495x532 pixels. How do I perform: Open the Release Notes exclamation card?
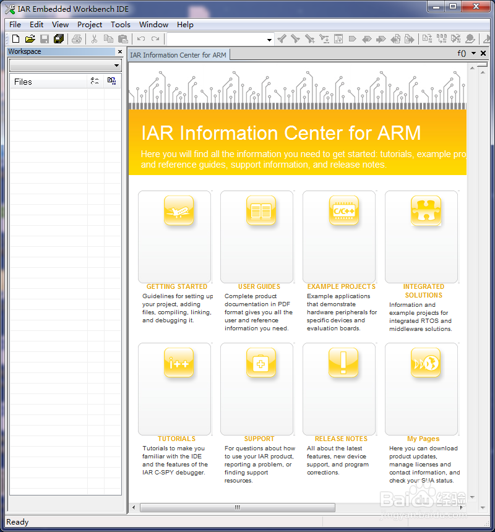coord(340,389)
